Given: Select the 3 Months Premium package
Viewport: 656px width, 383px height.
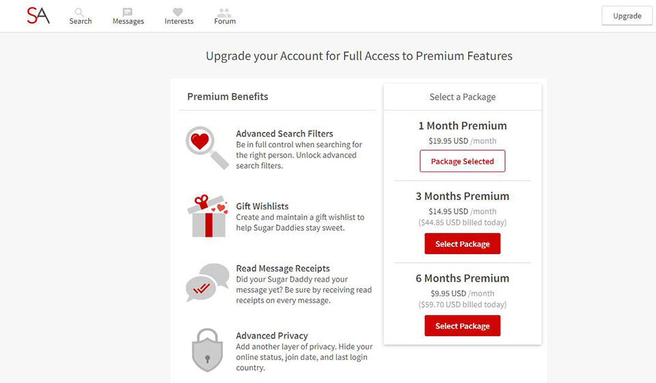Looking at the screenshot, I should 462,244.
